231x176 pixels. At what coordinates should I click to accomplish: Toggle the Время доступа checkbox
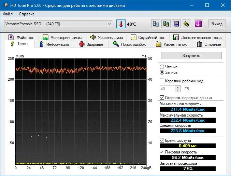[x=162, y=140]
